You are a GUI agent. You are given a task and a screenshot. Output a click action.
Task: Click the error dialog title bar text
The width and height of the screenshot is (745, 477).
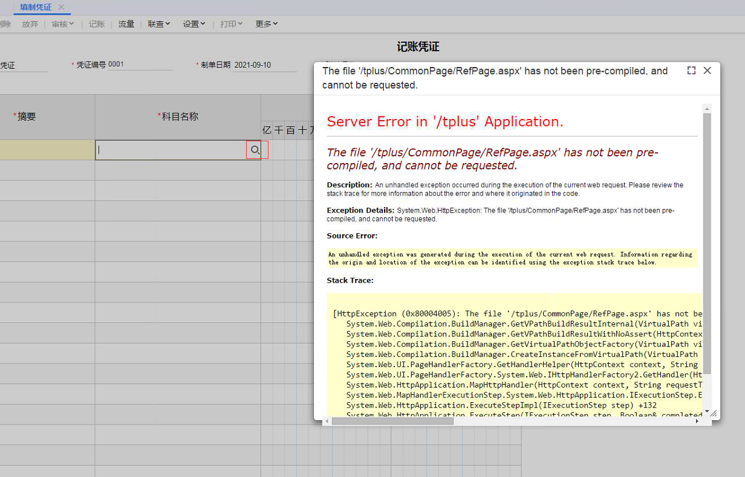click(495, 78)
